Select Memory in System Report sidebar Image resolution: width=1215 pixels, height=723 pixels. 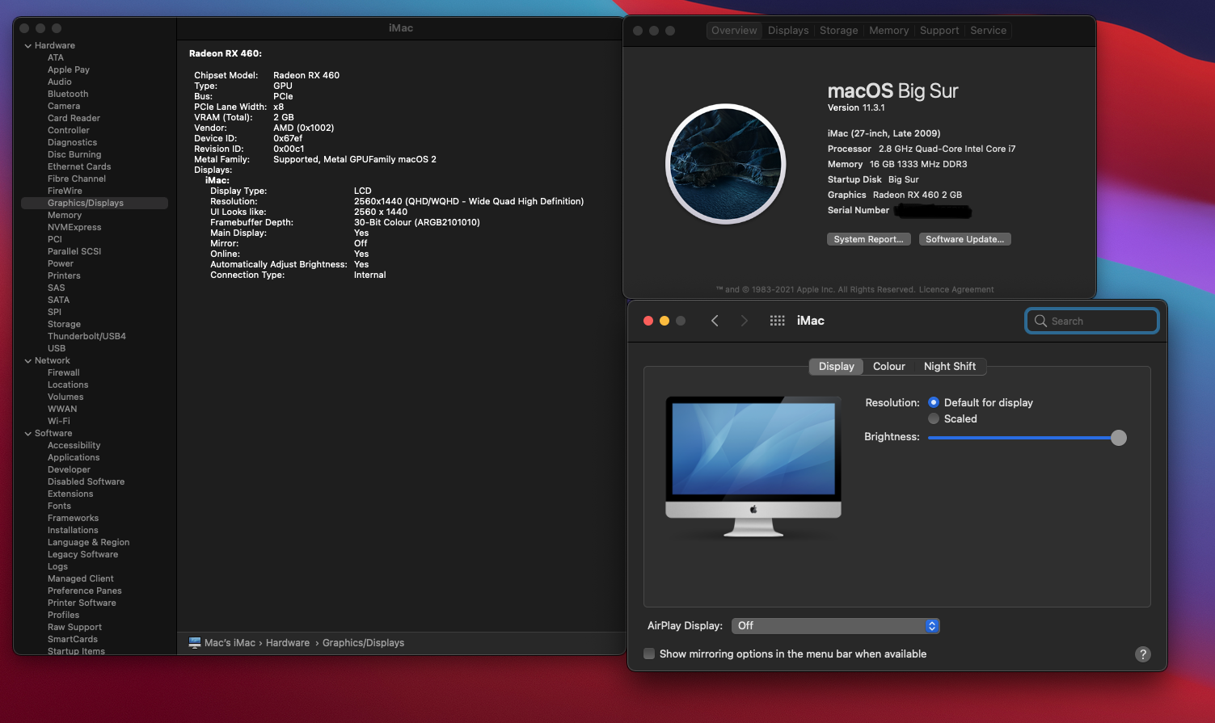coord(65,216)
